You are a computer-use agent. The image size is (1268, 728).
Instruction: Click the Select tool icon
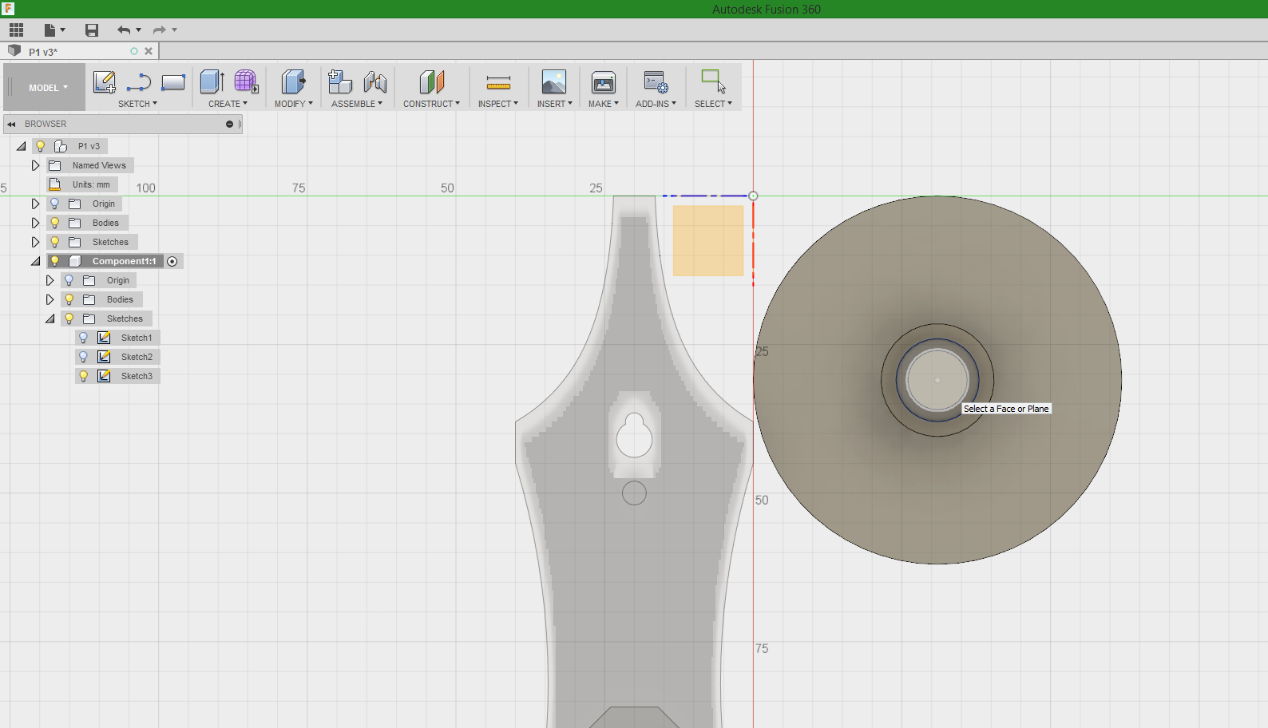pyautogui.click(x=713, y=81)
